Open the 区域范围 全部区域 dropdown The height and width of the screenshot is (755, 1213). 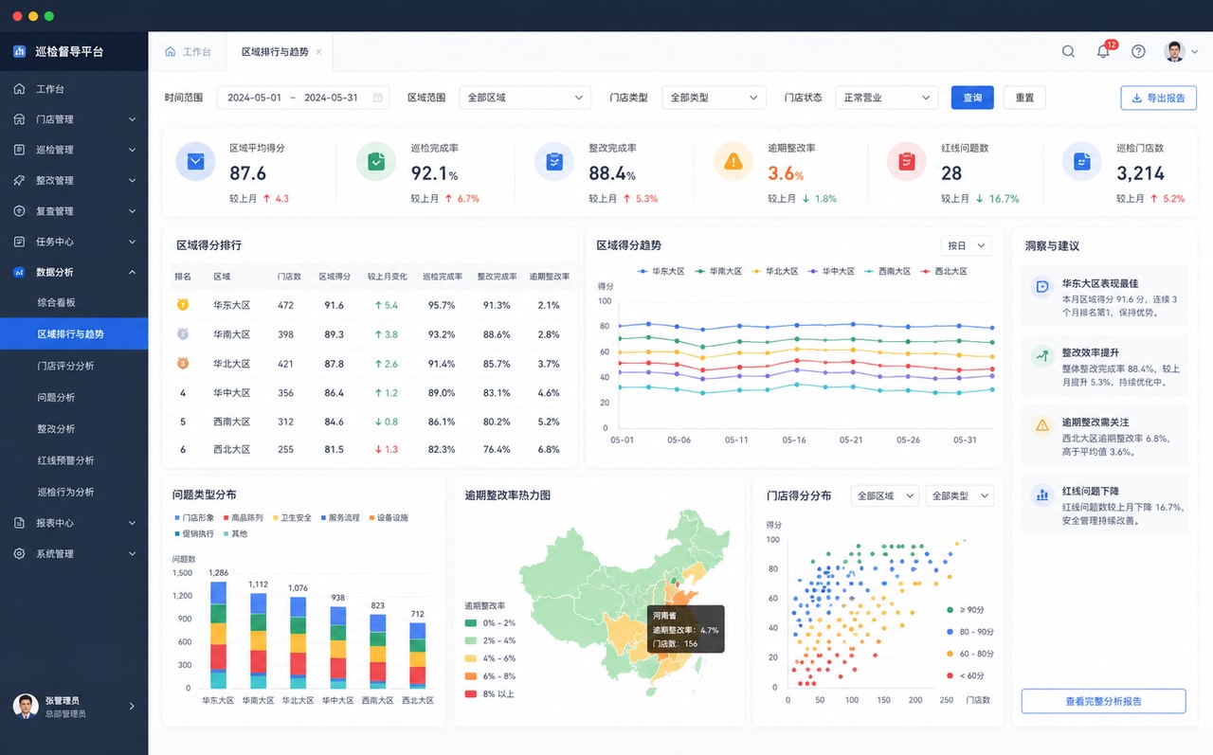click(525, 98)
